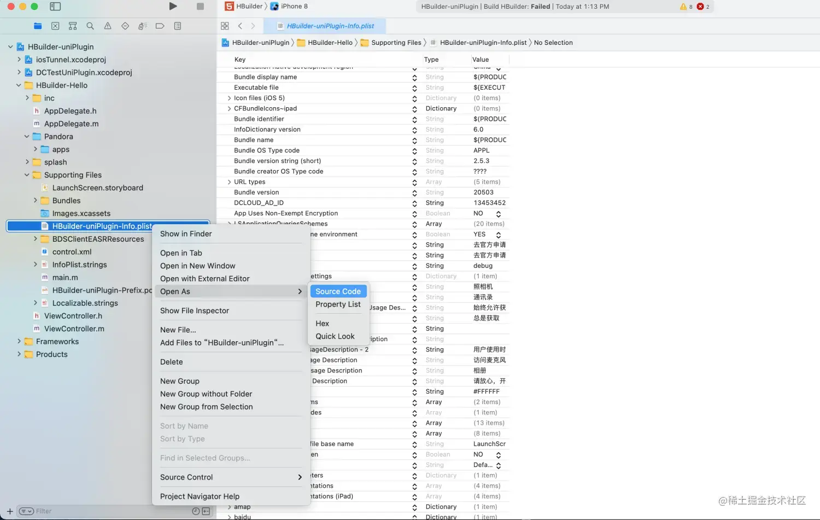Viewport: 820px width, 520px height.
Task: Stop the running task
Action: tap(200, 6)
